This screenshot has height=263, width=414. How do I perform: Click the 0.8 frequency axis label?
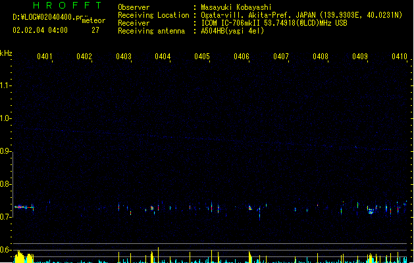click(x=5, y=184)
